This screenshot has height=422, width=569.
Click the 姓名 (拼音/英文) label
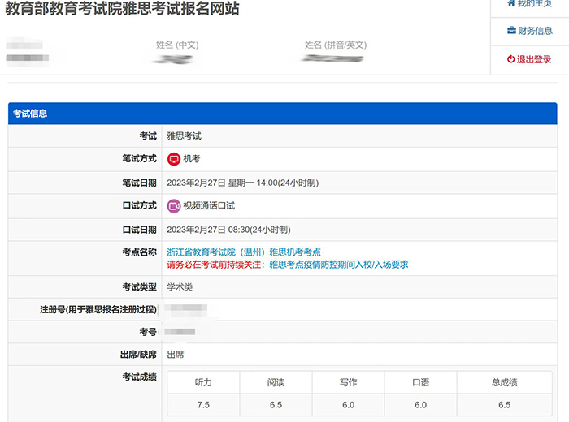coord(336,45)
